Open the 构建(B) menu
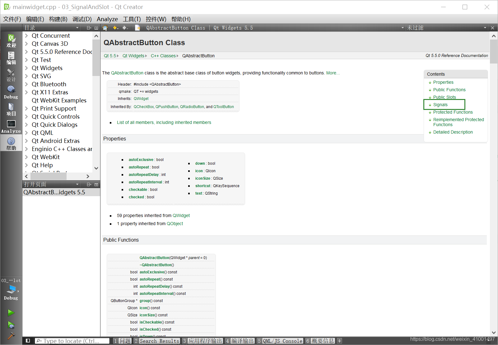Image resolution: width=498 pixels, height=345 pixels. coord(58,19)
